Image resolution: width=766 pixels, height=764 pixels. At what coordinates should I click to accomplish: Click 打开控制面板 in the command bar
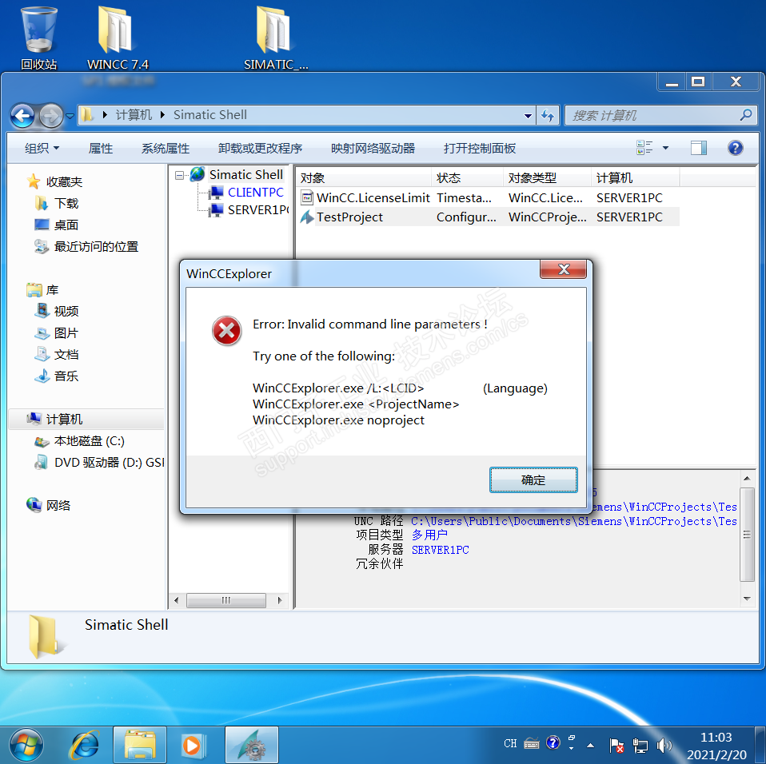pyautogui.click(x=479, y=148)
